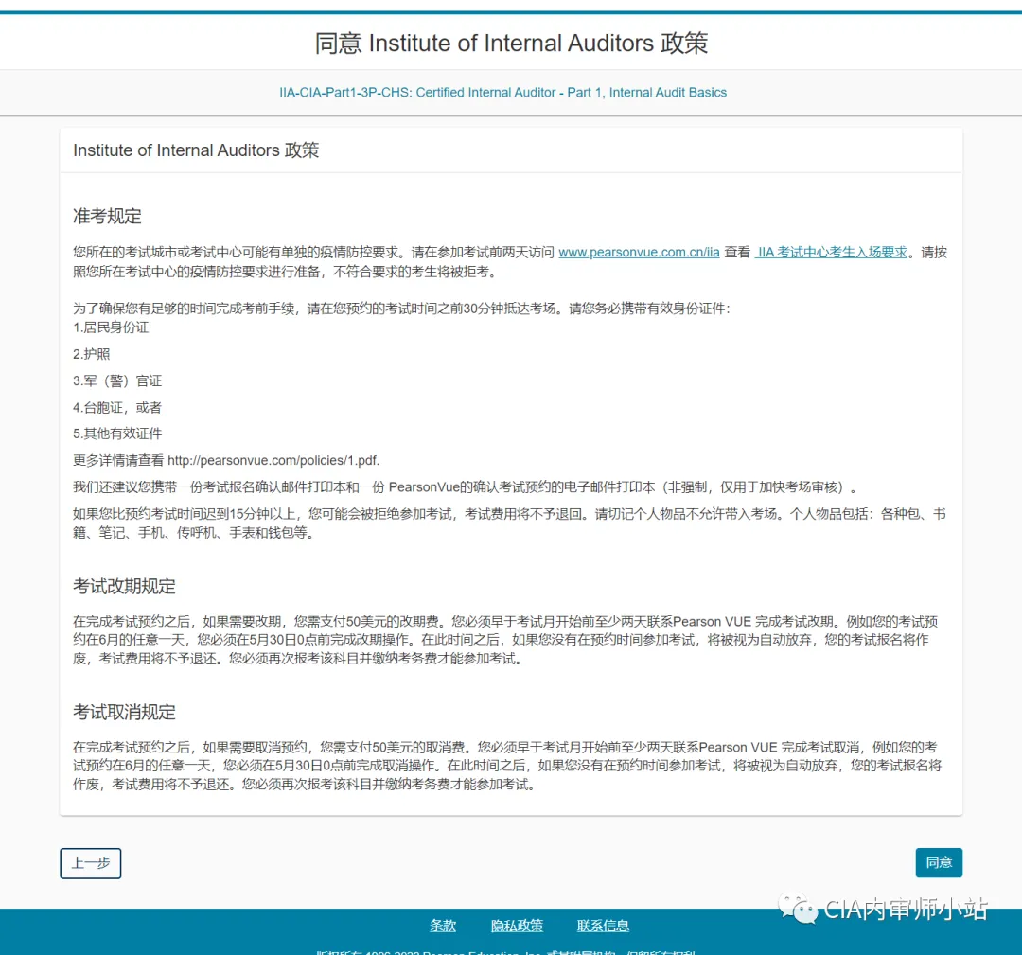Click the 4.台胞证，或者 list item

(x=117, y=407)
